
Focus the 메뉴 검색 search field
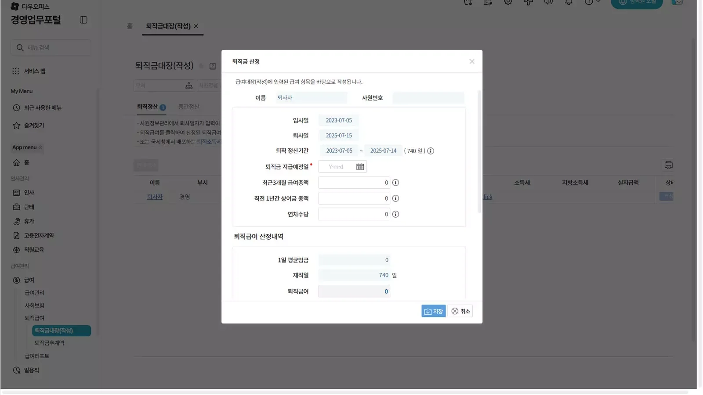click(55, 47)
